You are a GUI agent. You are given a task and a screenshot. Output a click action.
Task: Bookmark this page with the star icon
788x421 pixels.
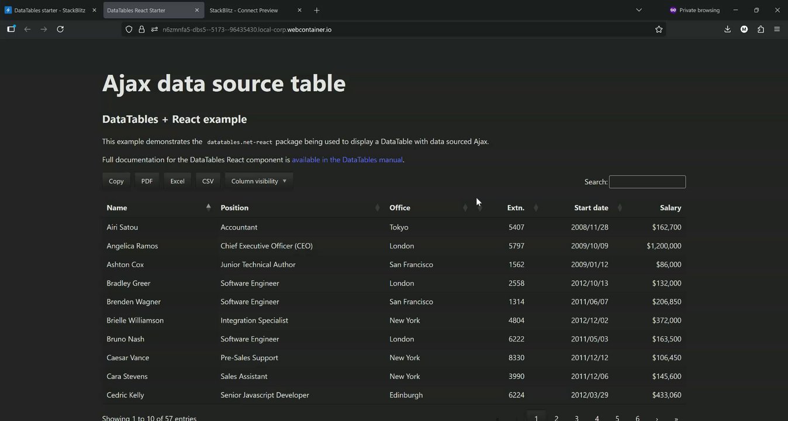click(x=659, y=29)
